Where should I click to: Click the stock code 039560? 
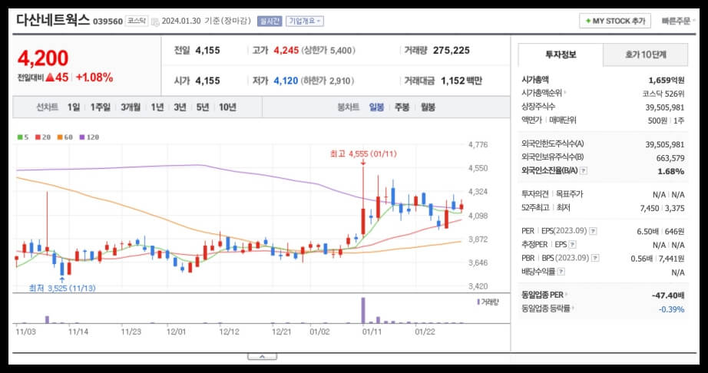[x=108, y=21]
